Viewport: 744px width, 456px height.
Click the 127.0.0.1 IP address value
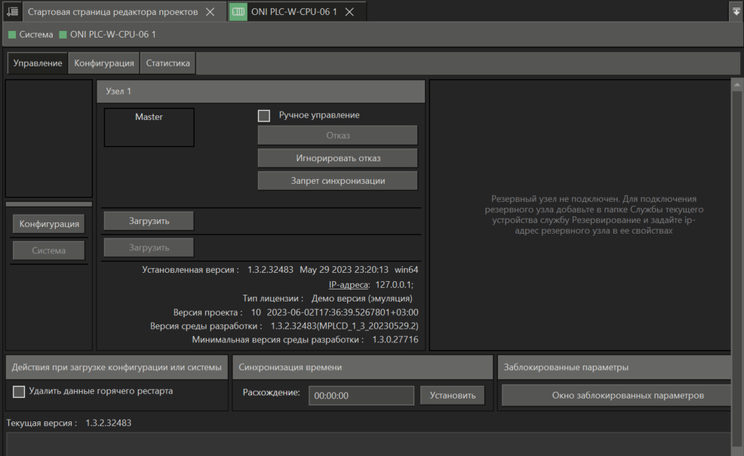[x=395, y=285]
